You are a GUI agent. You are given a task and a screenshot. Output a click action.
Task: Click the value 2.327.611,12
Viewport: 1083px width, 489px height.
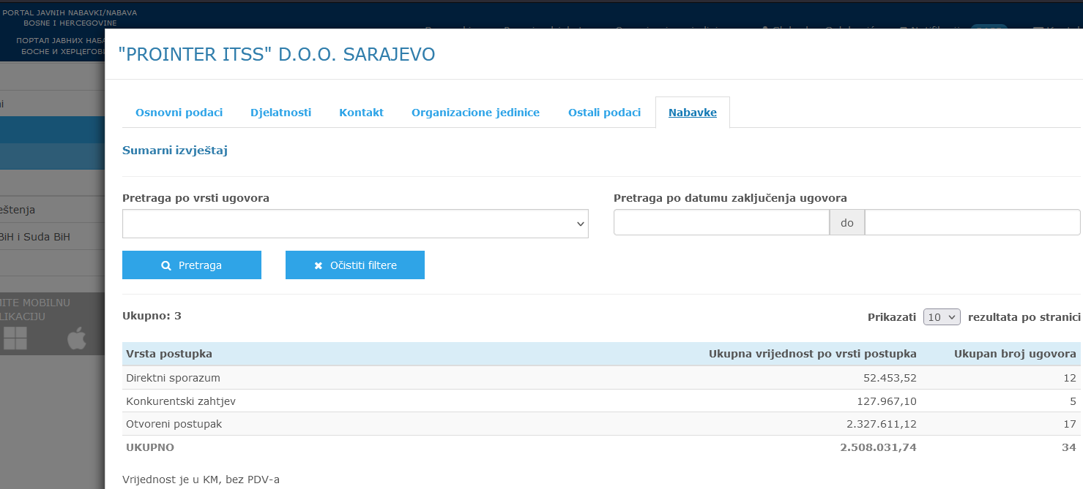880,424
